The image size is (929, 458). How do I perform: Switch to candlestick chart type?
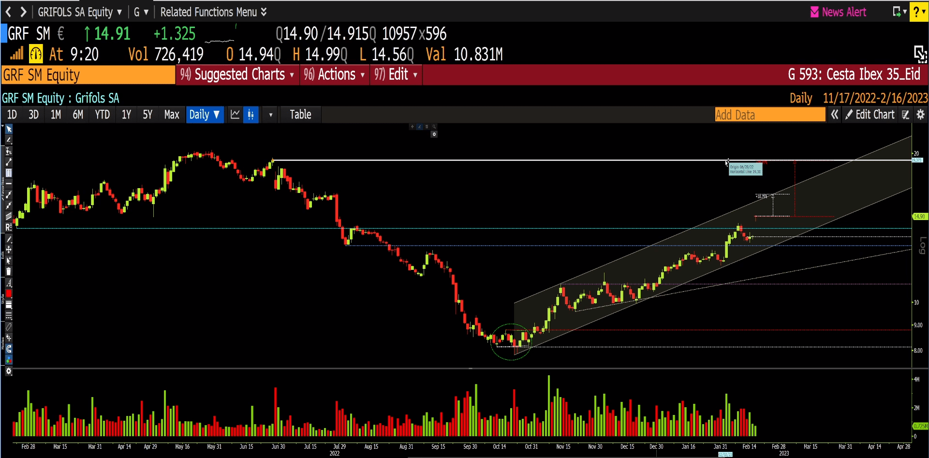251,115
